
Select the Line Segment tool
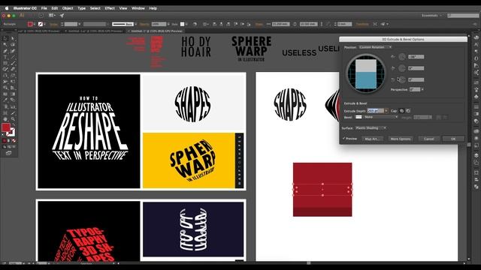(x=13, y=57)
